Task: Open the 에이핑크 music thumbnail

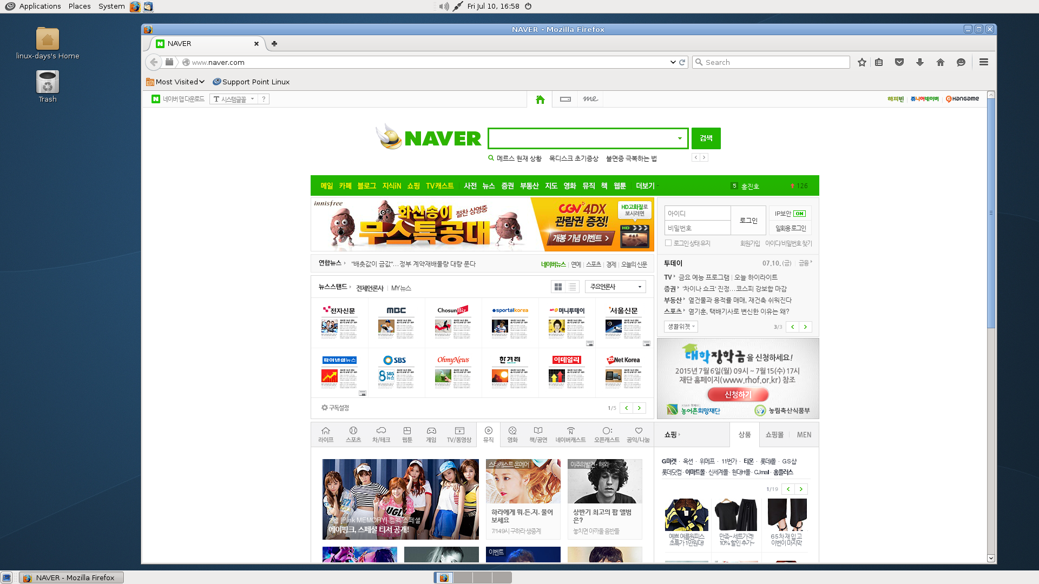Action: point(400,499)
